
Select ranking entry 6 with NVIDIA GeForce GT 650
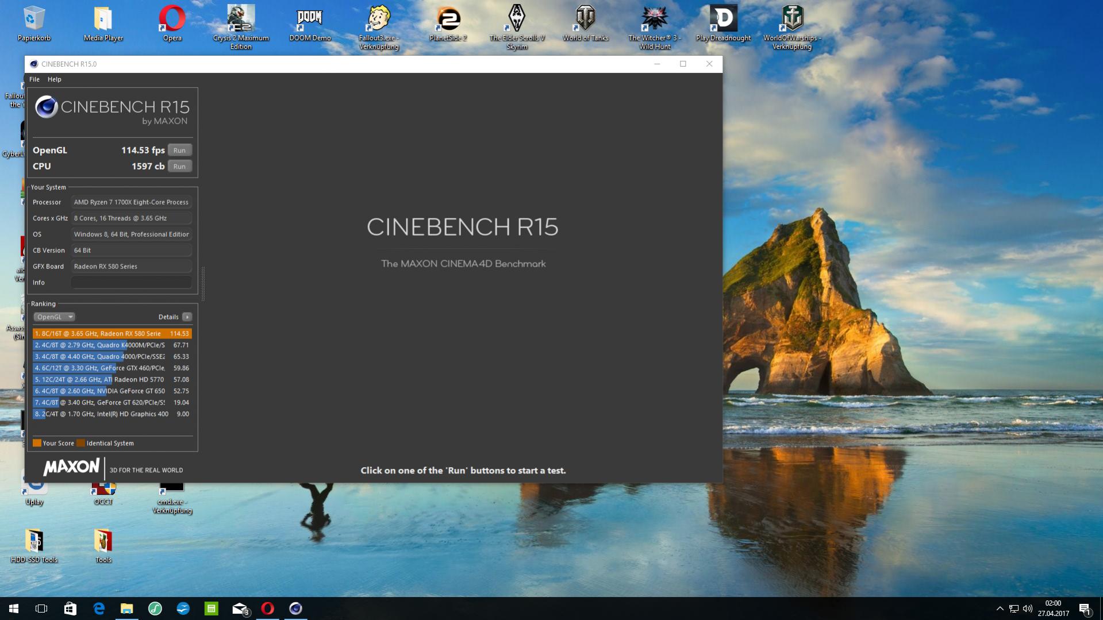pos(112,391)
